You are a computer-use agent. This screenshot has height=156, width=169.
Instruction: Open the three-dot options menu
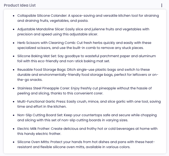(x=162, y=5)
